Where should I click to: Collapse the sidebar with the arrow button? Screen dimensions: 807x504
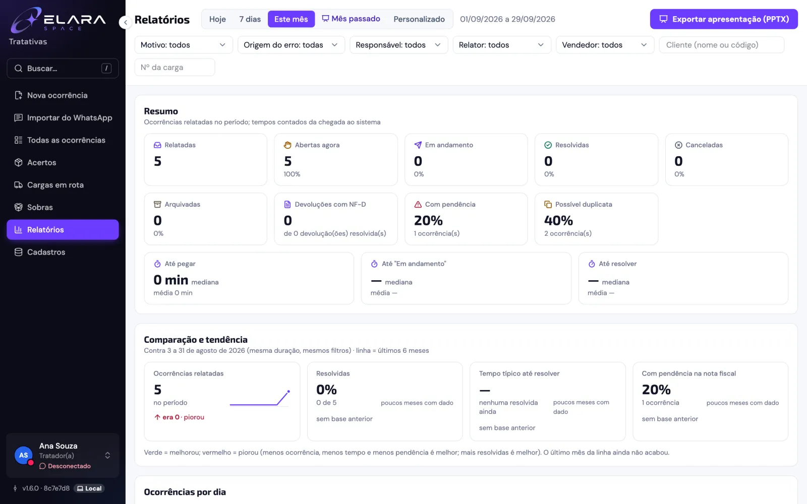point(125,22)
